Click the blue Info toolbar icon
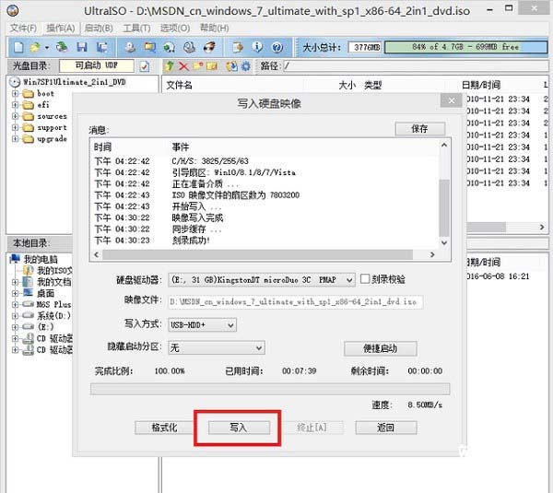Viewport: 553px width, 493px height. tap(257, 47)
